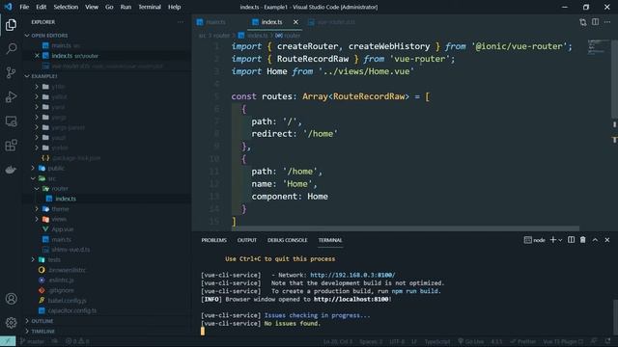Maximize the terminal panel size

tap(595, 240)
